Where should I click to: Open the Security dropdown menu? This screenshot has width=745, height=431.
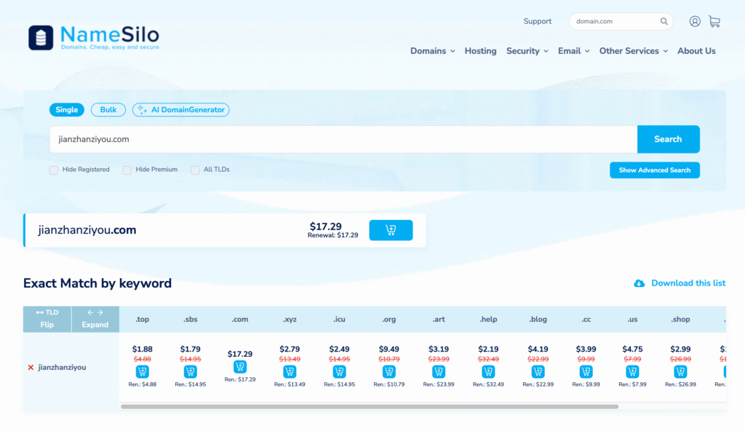[527, 51]
